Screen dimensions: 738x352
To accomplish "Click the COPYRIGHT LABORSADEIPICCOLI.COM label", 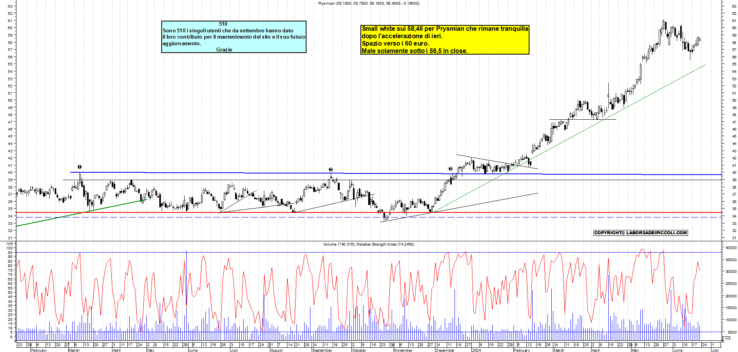I will click(640, 233).
